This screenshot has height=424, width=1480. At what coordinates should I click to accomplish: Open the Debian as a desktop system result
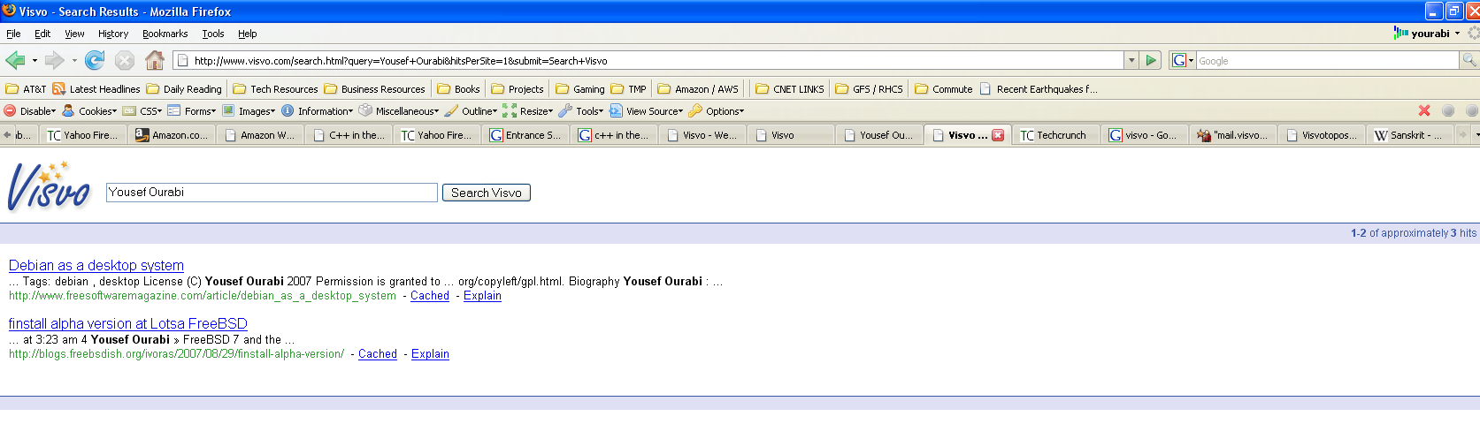96,265
